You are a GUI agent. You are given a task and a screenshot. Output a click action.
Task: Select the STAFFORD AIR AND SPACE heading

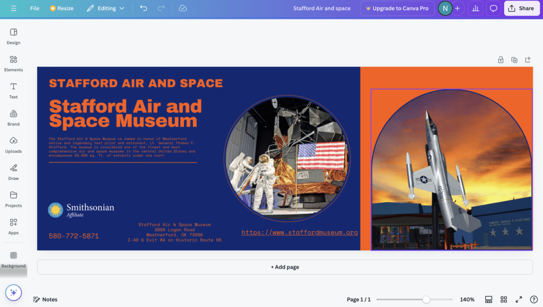[x=136, y=83]
